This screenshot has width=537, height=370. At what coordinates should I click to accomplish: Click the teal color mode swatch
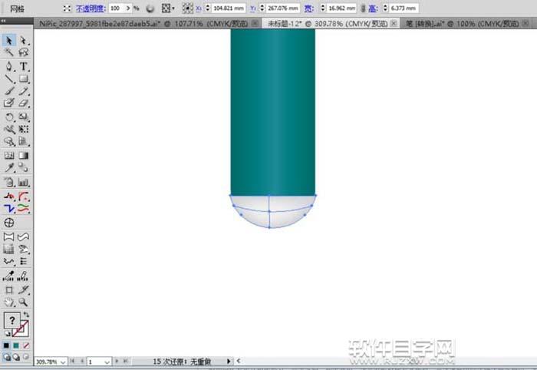(16, 345)
